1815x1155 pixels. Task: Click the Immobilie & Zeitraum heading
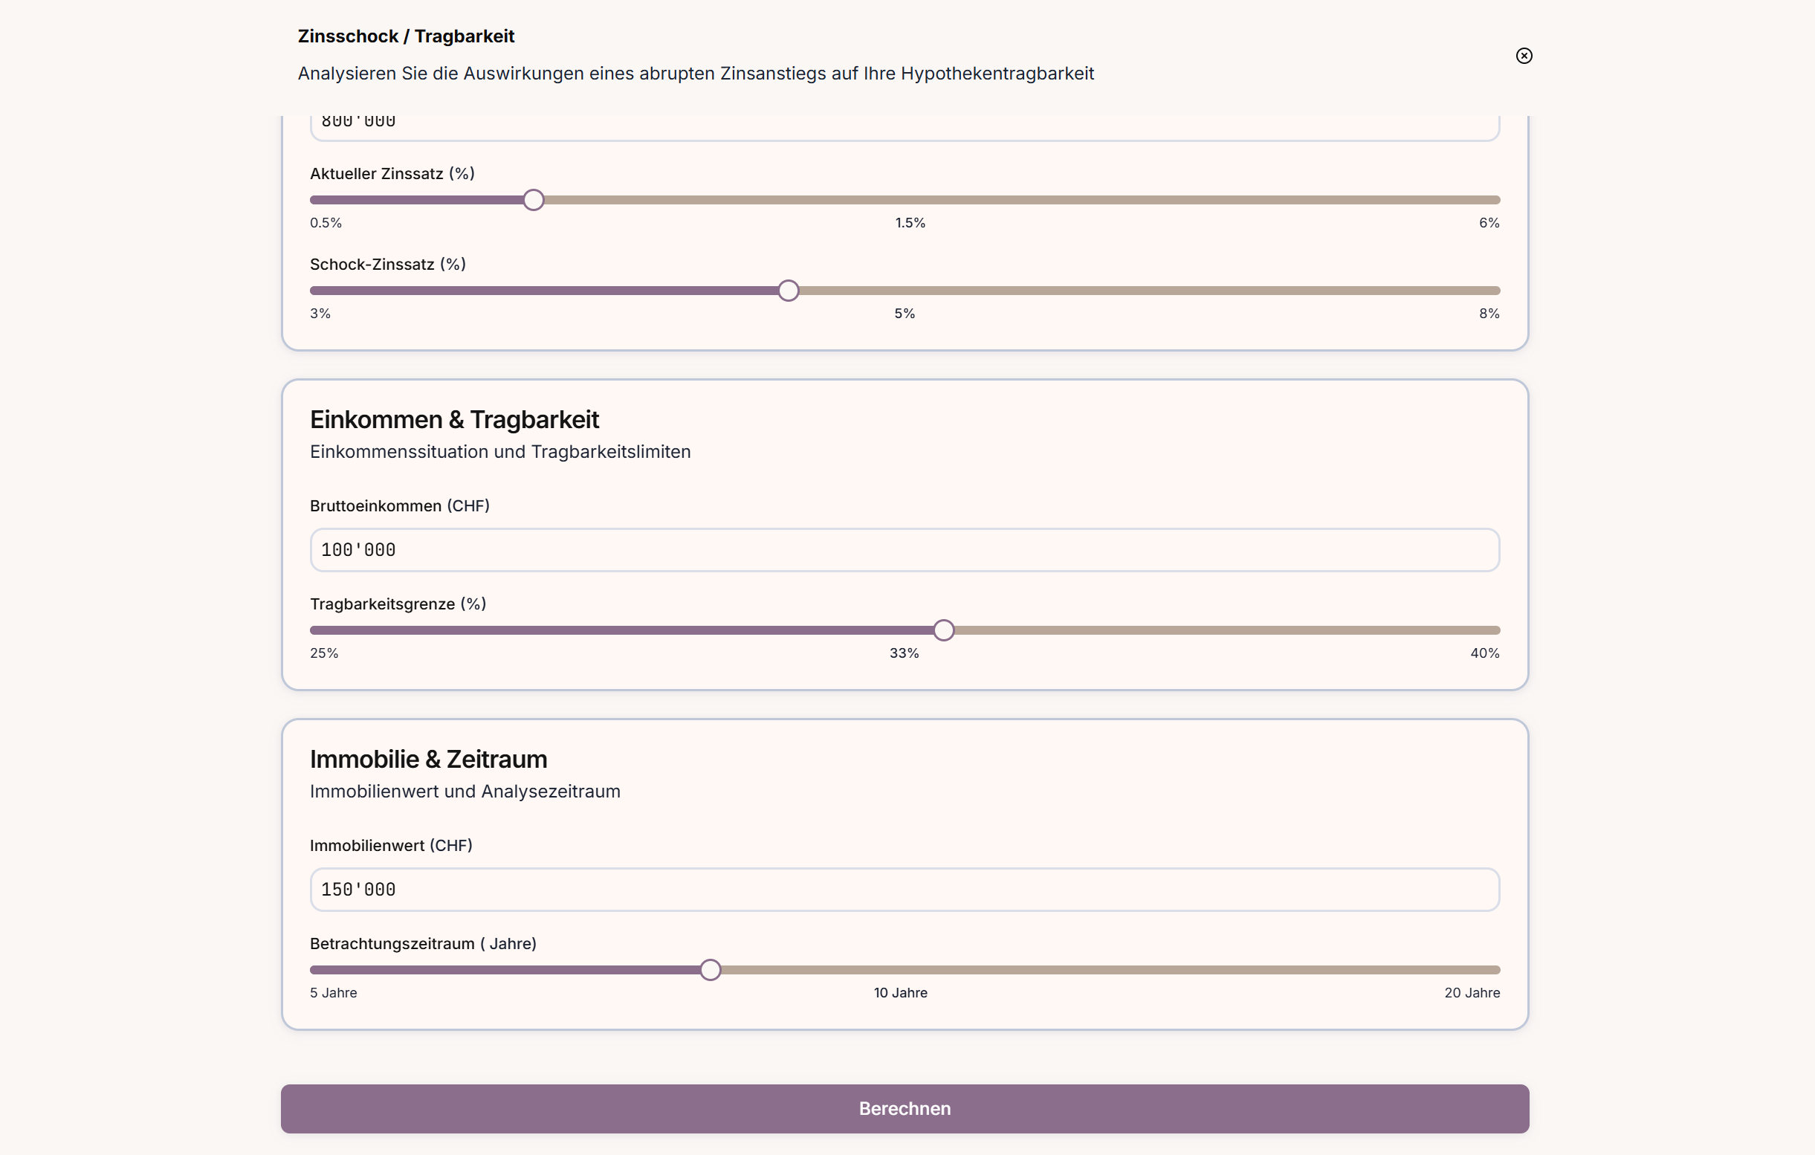[428, 758]
